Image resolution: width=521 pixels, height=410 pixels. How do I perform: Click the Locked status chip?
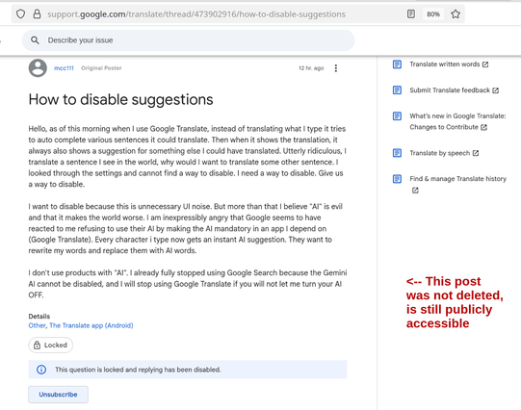pos(50,345)
